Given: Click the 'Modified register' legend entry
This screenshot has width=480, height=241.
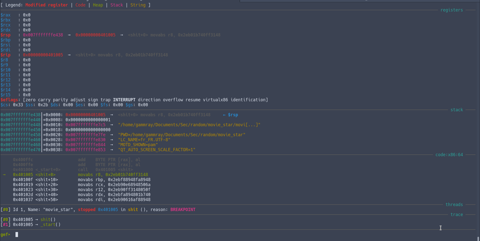Looking at the screenshot, I should click(46, 5).
